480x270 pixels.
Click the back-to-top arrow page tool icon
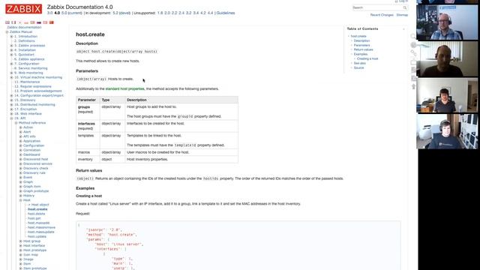413,87
